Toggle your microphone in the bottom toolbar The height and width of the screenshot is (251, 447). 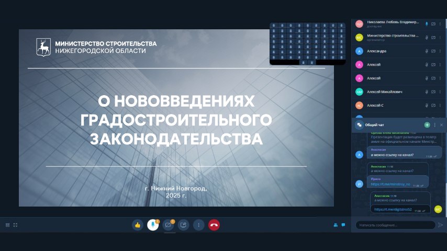pyautogui.click(x=153, y=225)
